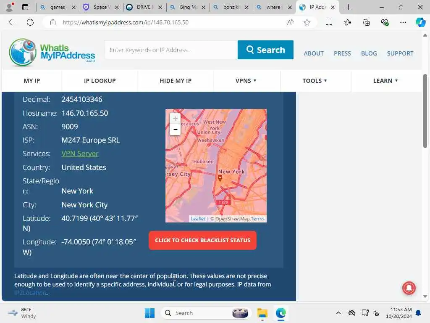Zoom out on the map
This screenshot has height=323, width=430.
click(175, 130)
